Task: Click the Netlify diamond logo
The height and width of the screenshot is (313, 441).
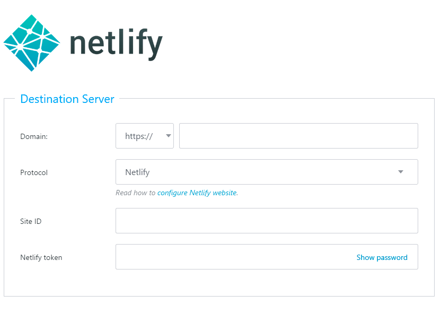Action: 31,41
